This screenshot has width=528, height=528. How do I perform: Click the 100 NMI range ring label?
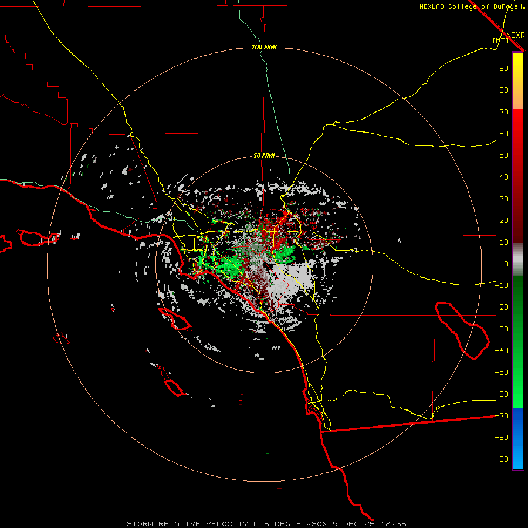pos(264,47)
